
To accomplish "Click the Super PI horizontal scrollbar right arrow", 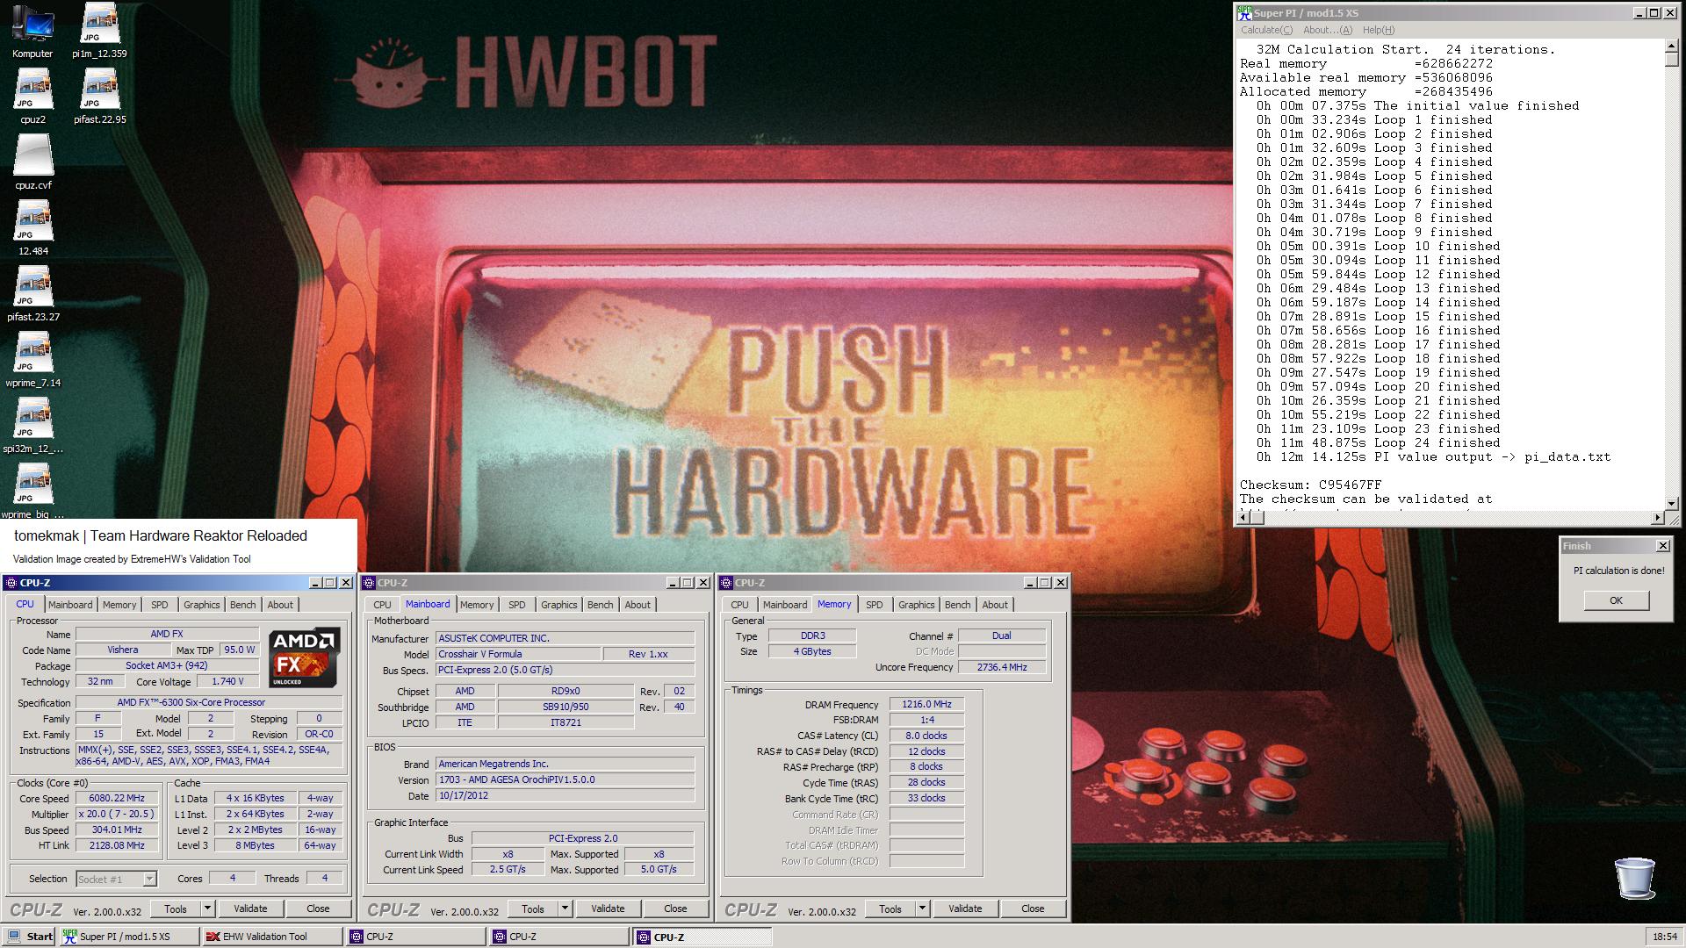I will tap(1657, 518).
